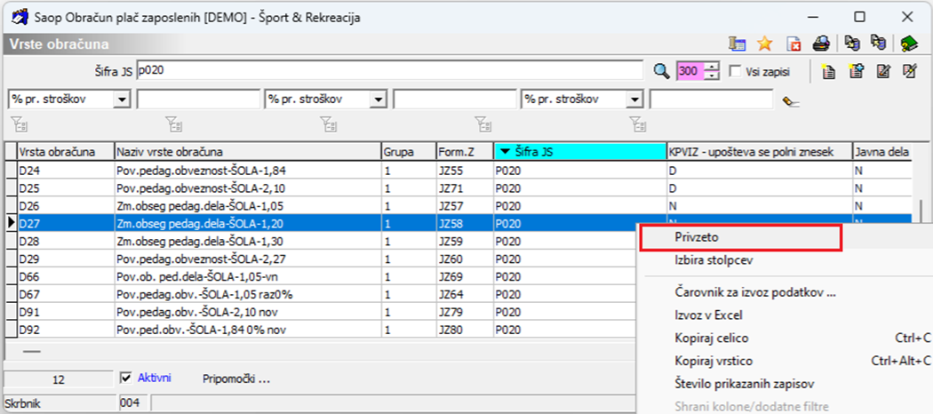Click the Javna dela column header
Viewport: 933px width, 414px height.
[881, 152]
